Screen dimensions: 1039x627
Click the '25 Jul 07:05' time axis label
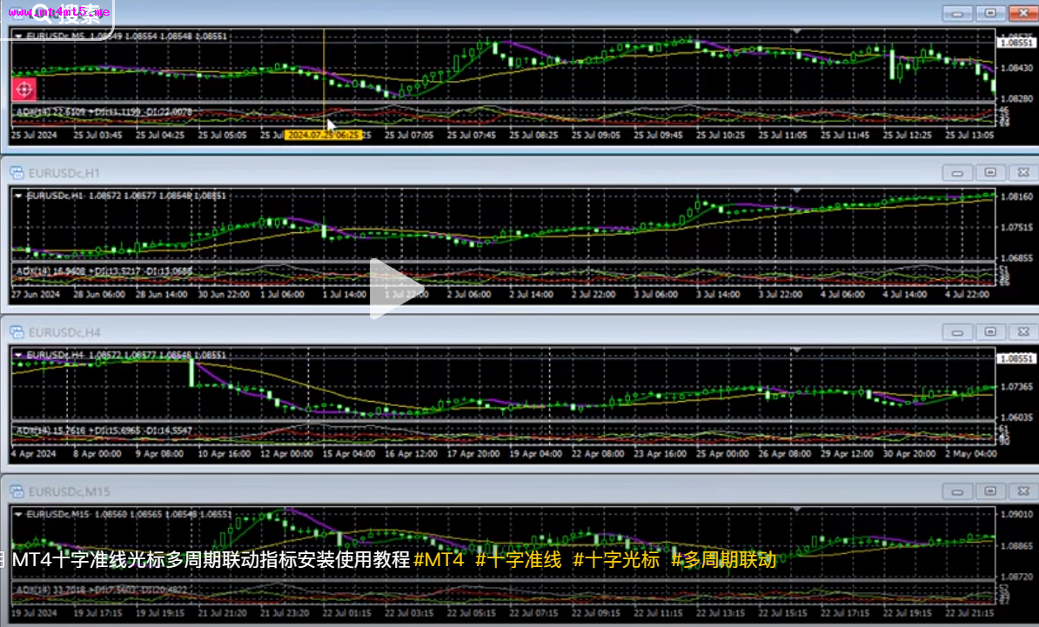coord(409,135)
